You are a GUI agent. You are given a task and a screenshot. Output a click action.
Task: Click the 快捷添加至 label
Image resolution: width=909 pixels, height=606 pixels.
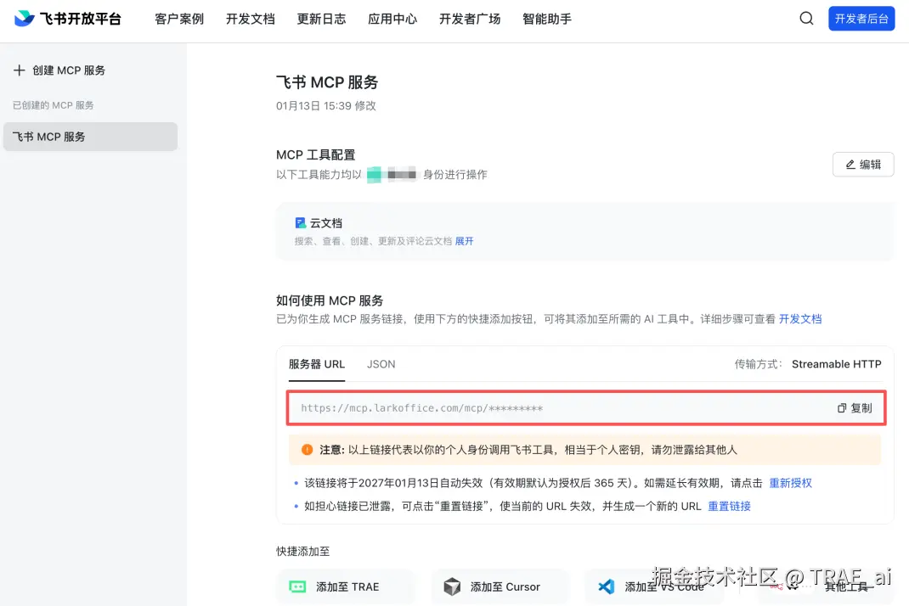(302, 552)
